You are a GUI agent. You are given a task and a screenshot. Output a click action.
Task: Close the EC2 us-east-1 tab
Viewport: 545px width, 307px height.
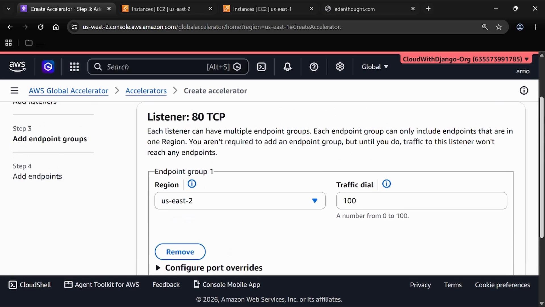coord(312,9)
